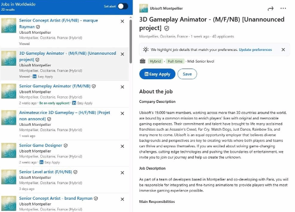
Task: Click Ubisoft Montpellier company name in header
Action: click(x=166, y=8)
